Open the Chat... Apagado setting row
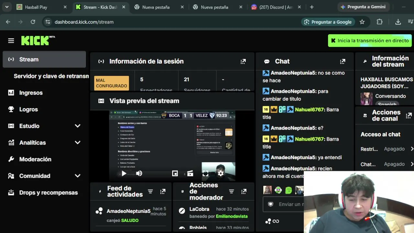 pyautogui.click(x=387, y=164)
